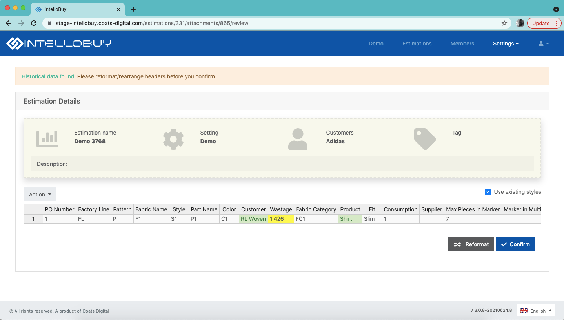Click the bar chart Estimation name icon
This screenshot has width=564, height=320.
point(47,138)
